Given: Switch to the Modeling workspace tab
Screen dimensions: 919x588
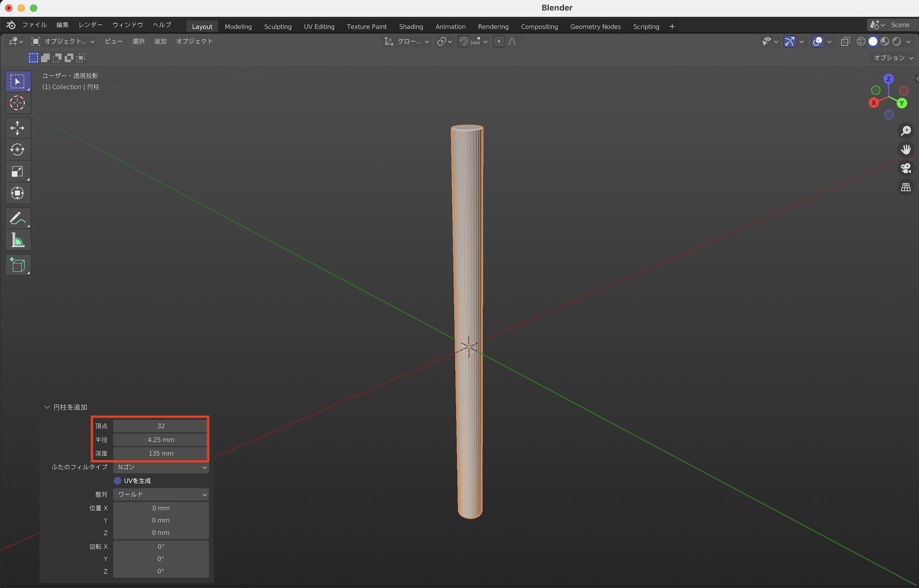Looking at the screenshot, I should [x=238, y=27].
